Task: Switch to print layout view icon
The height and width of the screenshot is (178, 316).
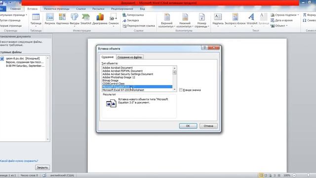Action: click(261, 176)
